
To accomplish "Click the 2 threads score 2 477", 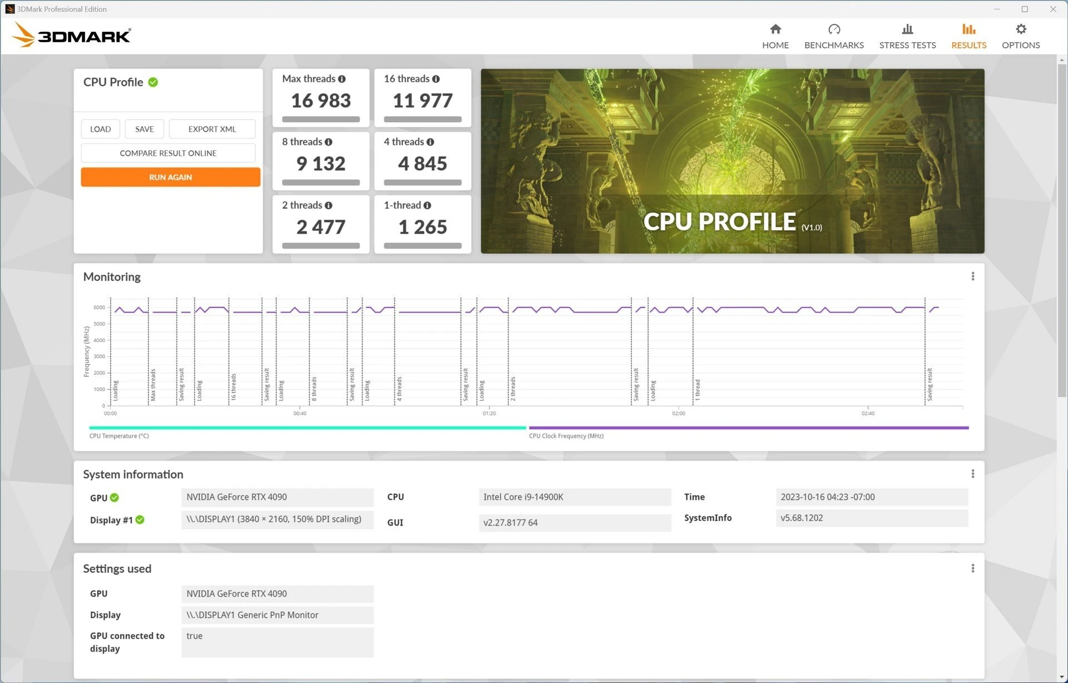I will coord(320,227).
